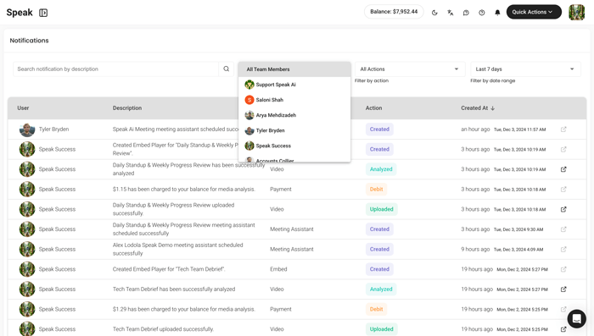594x336 pixels.
Task: Open link for Tech Team Debrief uploaded row
Action: coord(563,329)
